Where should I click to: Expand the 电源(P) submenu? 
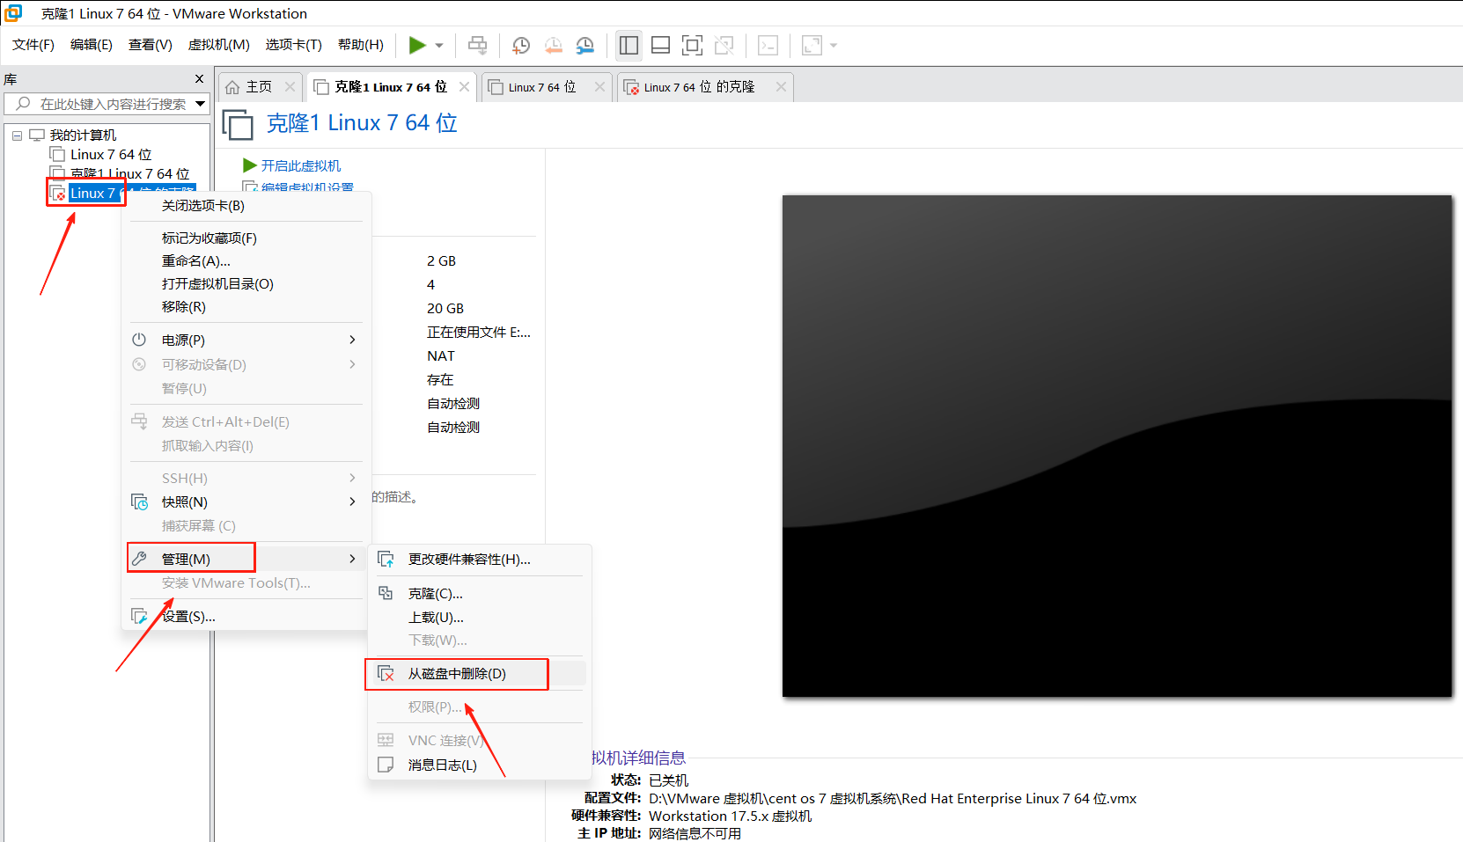(246, 340)
